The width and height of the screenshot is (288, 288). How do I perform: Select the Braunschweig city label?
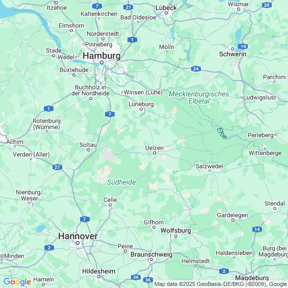[151, 254]
